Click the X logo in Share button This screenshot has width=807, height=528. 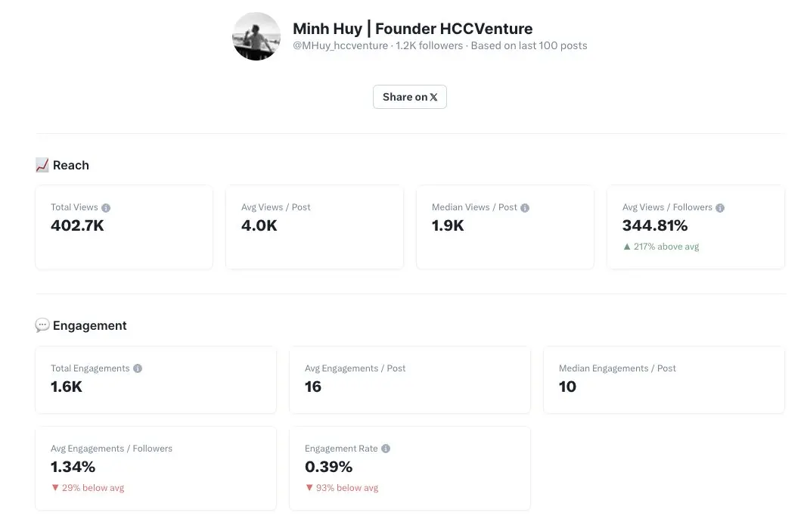click(x=434, y=98)
